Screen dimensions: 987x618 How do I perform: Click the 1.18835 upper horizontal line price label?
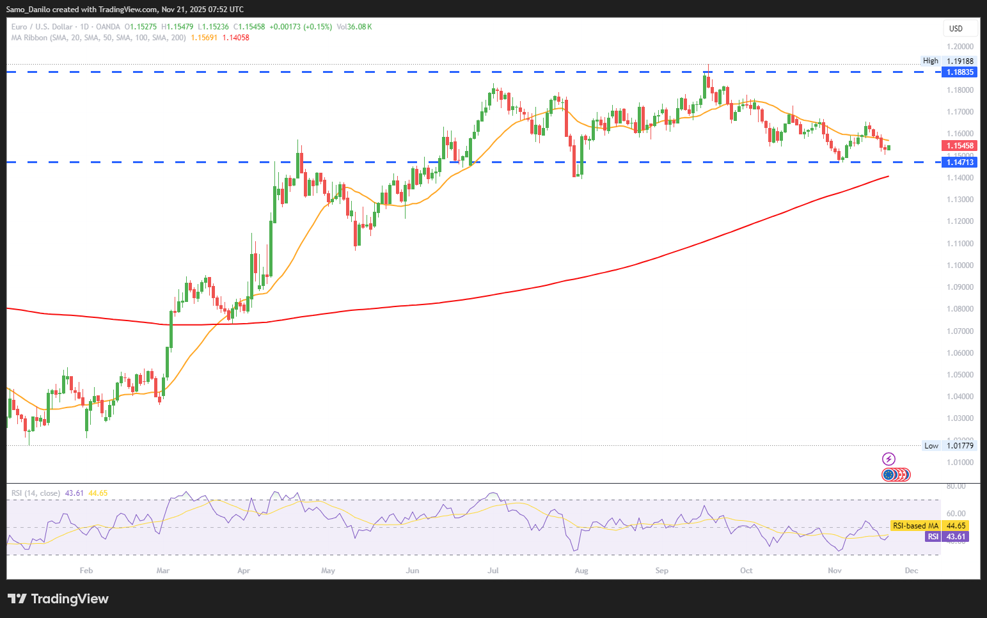coord(959,72)
